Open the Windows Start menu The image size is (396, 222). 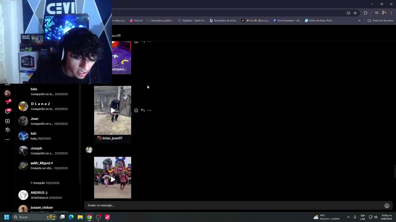tap(6, 217)
